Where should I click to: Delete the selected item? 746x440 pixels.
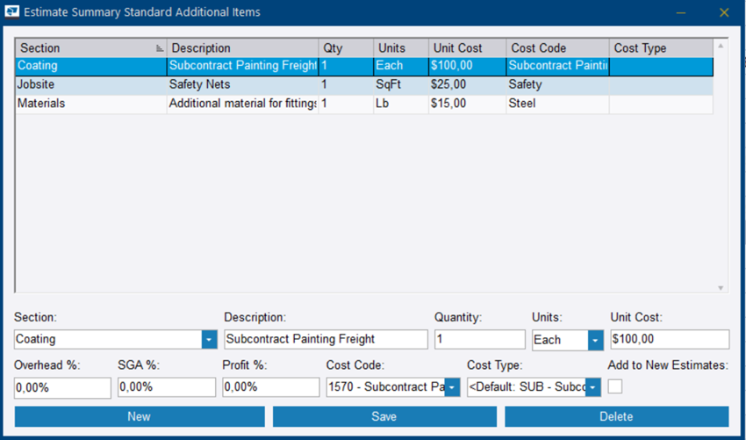point(616,416)
